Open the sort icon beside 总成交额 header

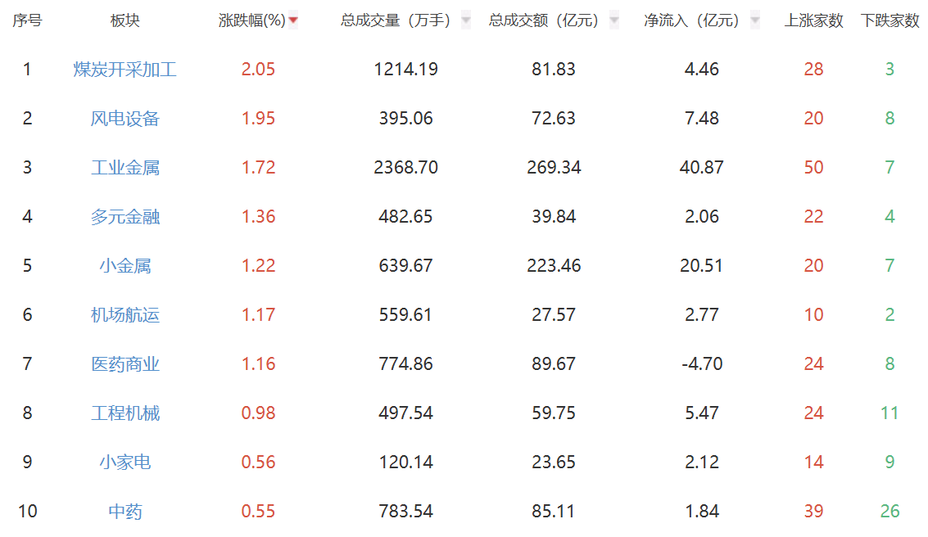(x=613, y=20)
